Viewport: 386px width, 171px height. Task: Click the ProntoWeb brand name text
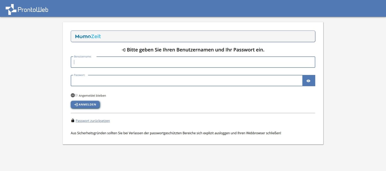(33, 10)
